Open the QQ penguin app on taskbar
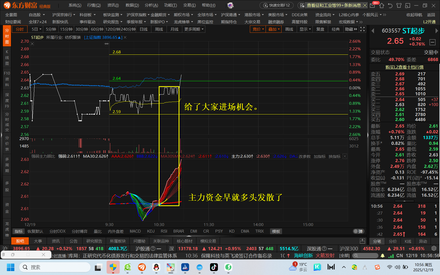440x275 pixels. point(156,267)
